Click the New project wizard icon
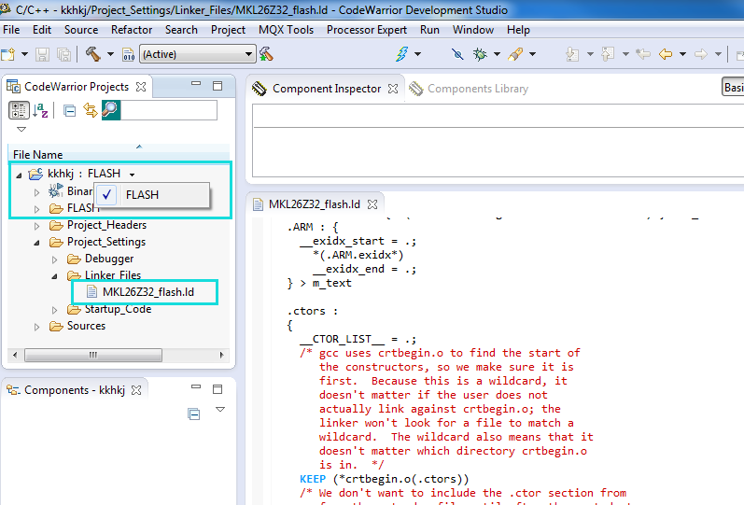 coord(8,54)
